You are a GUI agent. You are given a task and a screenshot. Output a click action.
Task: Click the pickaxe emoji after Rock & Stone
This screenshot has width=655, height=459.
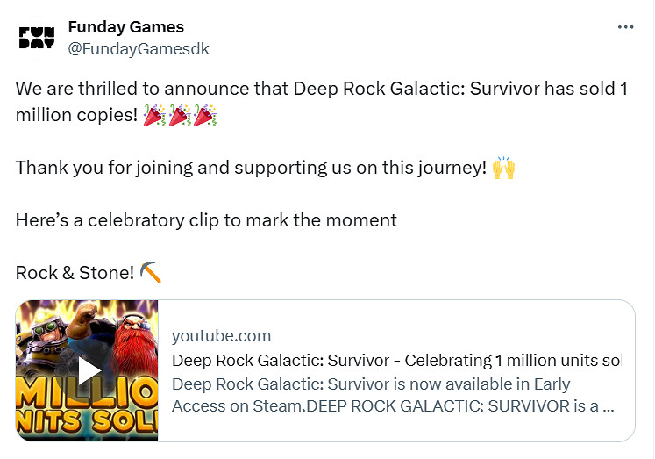click(x=151, y=273)
